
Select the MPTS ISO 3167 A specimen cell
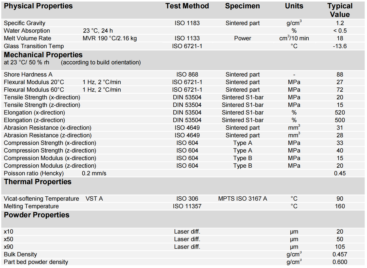(x=243, y=199)
